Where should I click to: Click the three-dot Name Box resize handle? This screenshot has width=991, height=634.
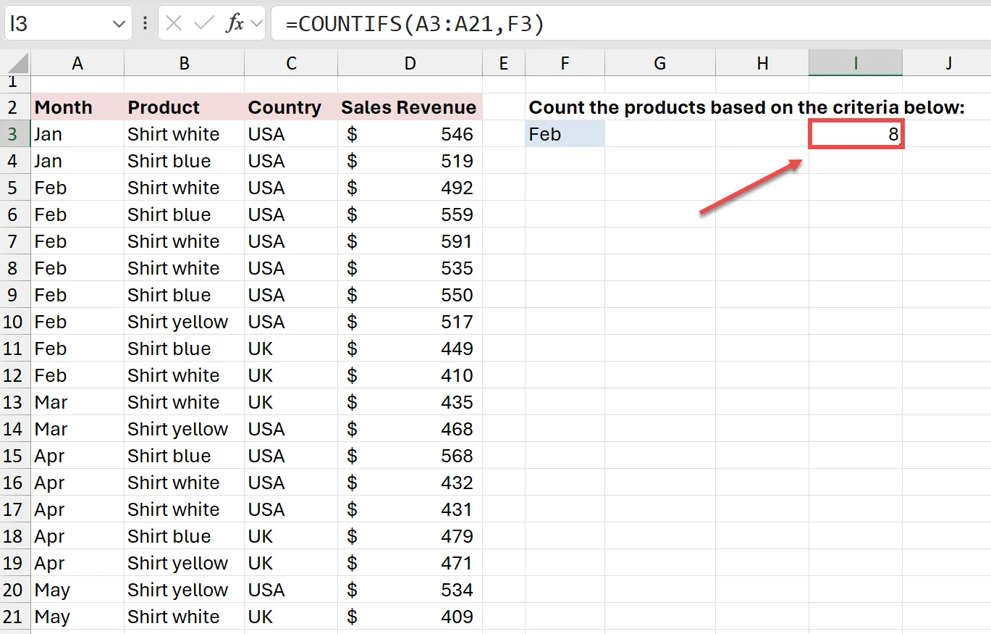click(x=146, y=24)
